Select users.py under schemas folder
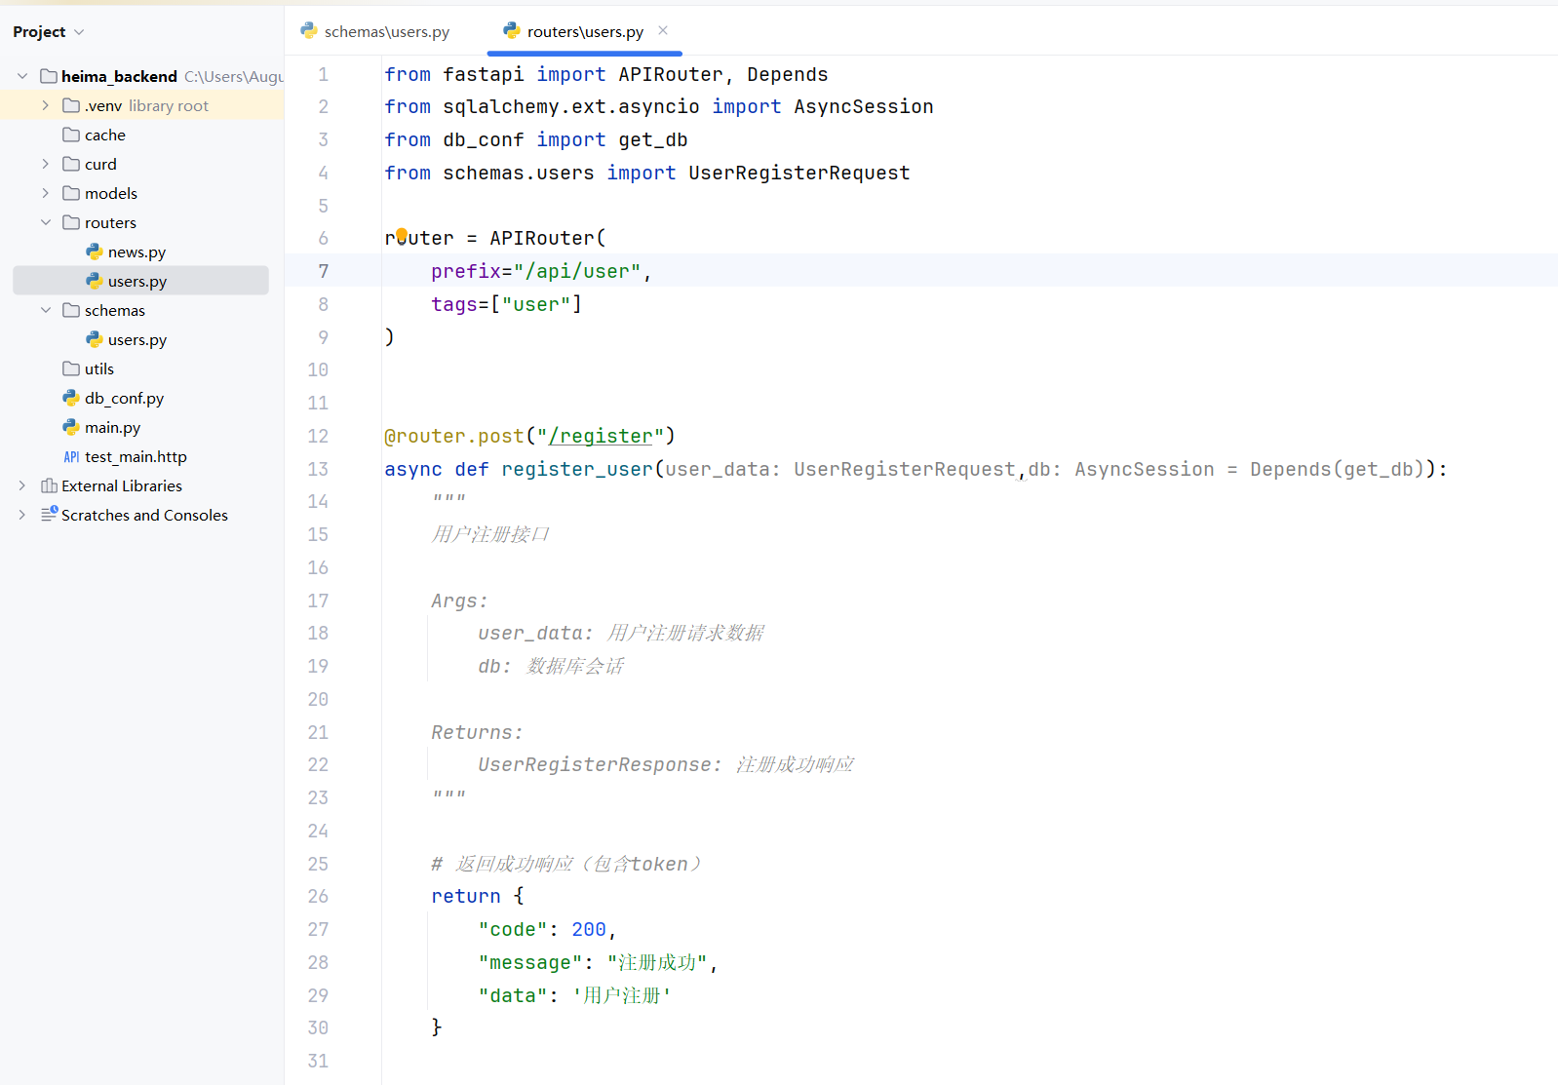The height and width of the screenshot is (1085, 1558). [x=136, y=339]
